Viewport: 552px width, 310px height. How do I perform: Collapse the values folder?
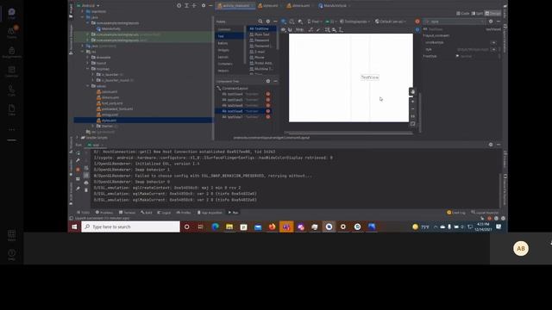[x=88, y=86]
